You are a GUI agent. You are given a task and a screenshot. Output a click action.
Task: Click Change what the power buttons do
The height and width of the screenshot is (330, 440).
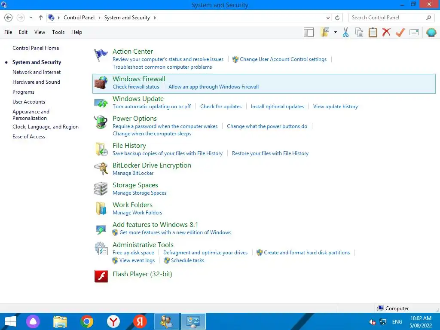(267, 126)
